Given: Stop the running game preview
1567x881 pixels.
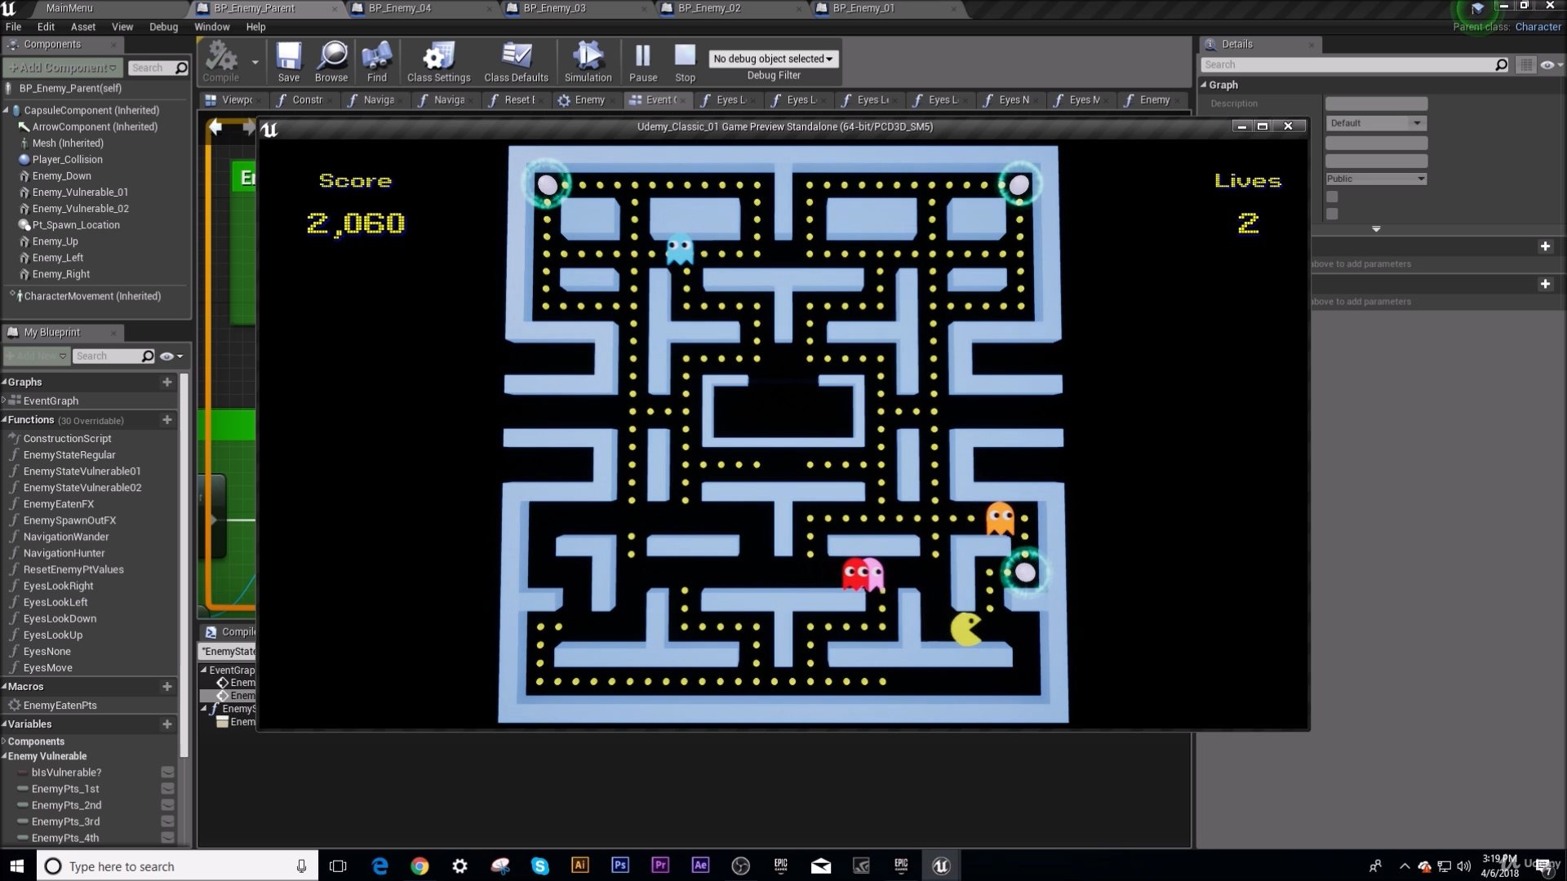Looking at the screenshot, I should click(685, 62).
